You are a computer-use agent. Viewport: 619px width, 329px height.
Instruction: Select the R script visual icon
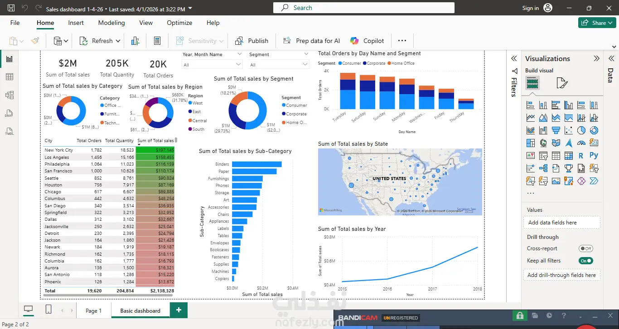point(581,156)
